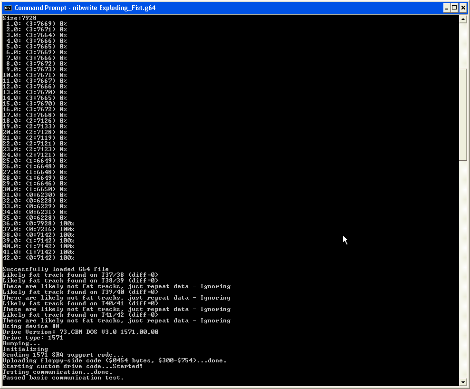Click the vertical scrollbar thumb
The height and width of the screenshot is (389, 470).
pyautogui.click(x=463, y=115)
